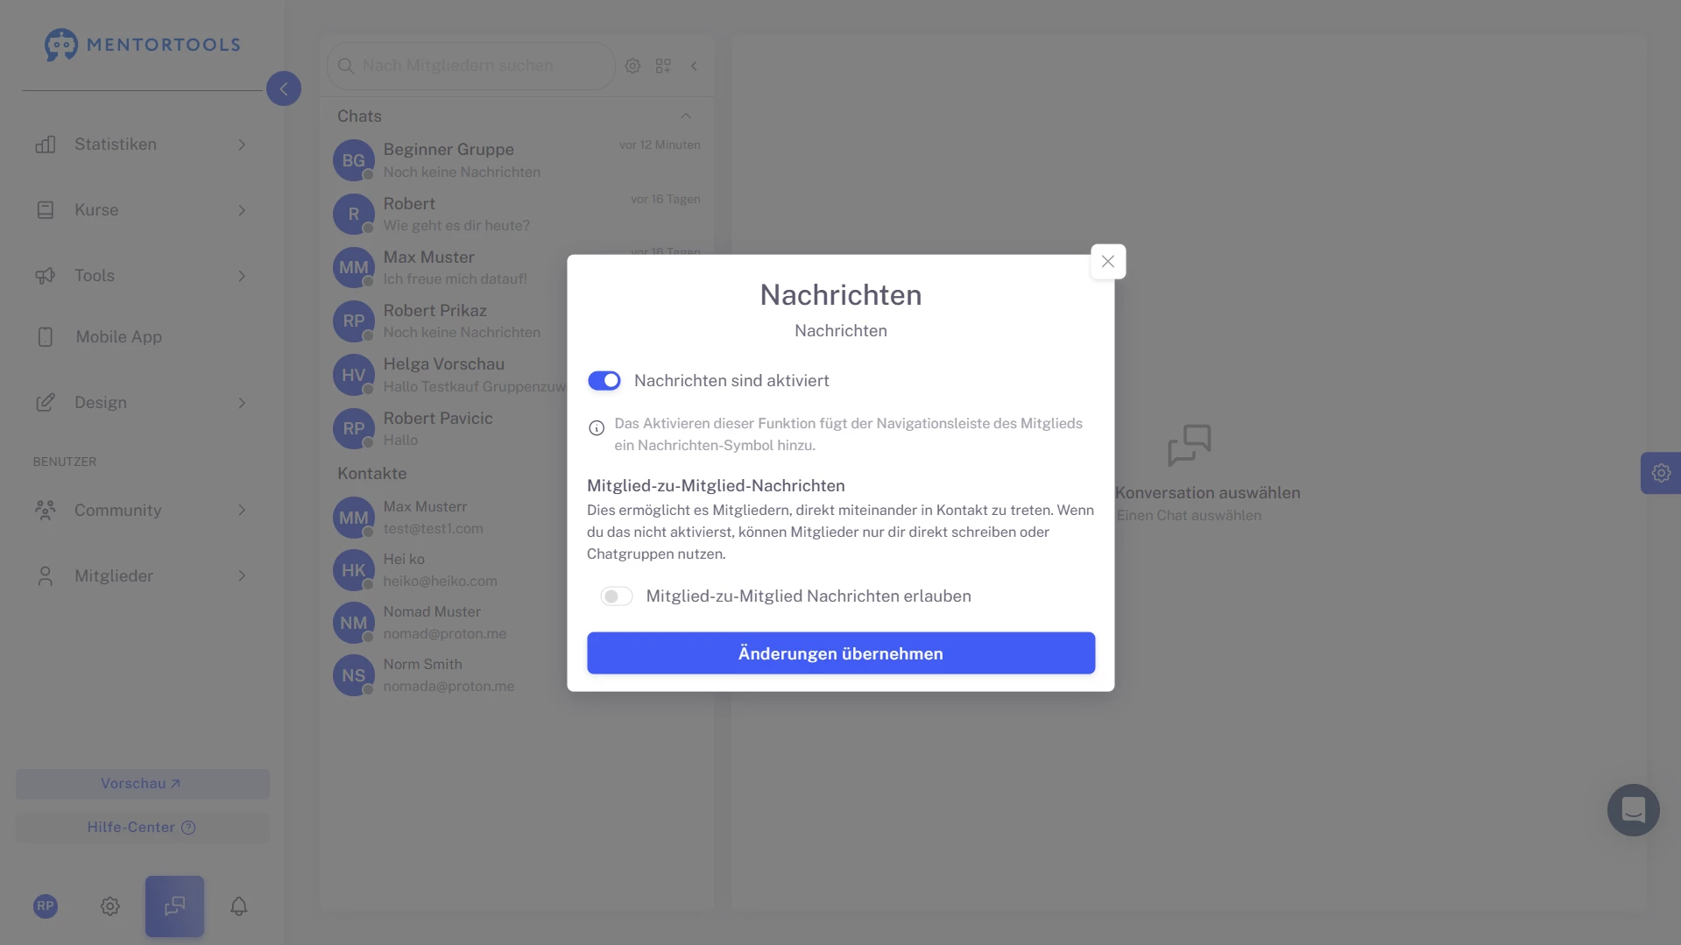Open the Vorschau preview link
Image resolution: width=1681 pixels, height=945 pixels.
point(142,784)
